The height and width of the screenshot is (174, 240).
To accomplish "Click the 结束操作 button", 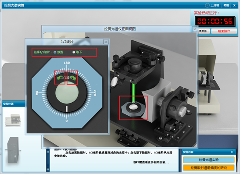I will 224,31.
